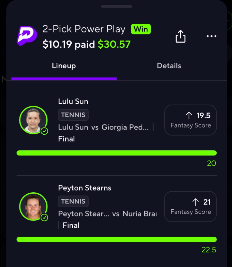This screenshot has width=232, height=267.
Task: Switch to the Details tab
Action: pos(169,66)
